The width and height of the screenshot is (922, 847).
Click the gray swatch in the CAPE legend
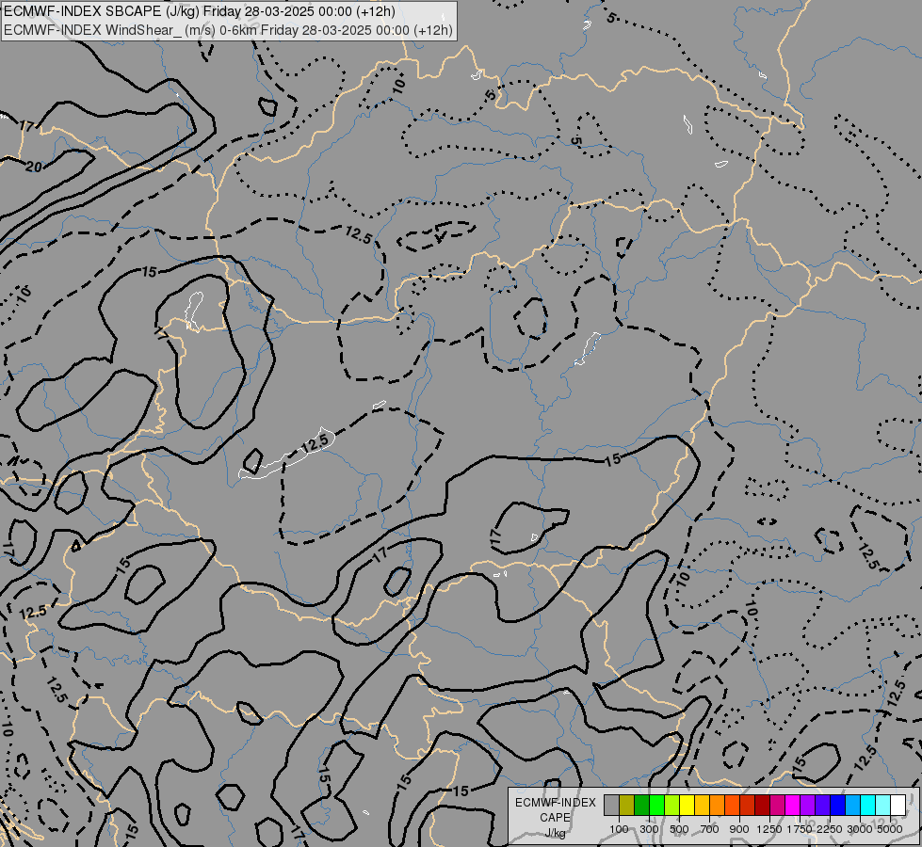(611, 805)
